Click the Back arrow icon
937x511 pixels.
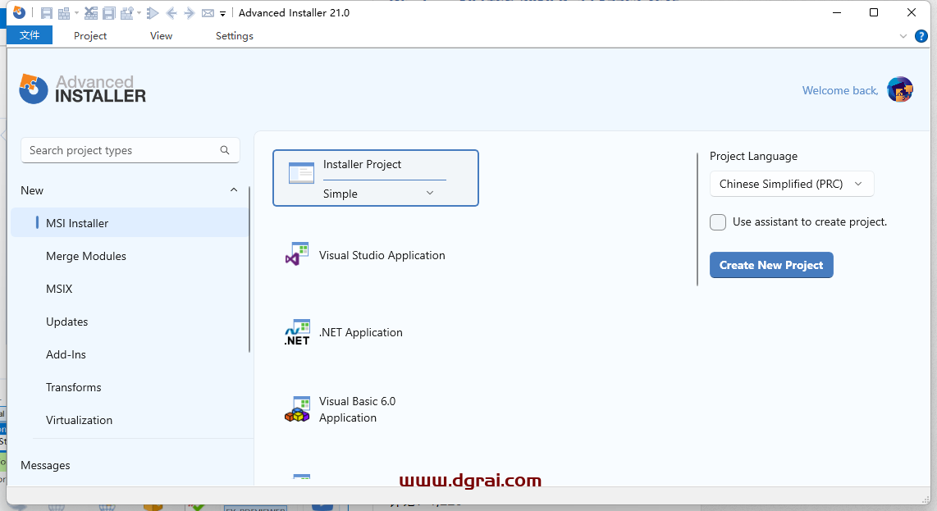pos(171,13)
